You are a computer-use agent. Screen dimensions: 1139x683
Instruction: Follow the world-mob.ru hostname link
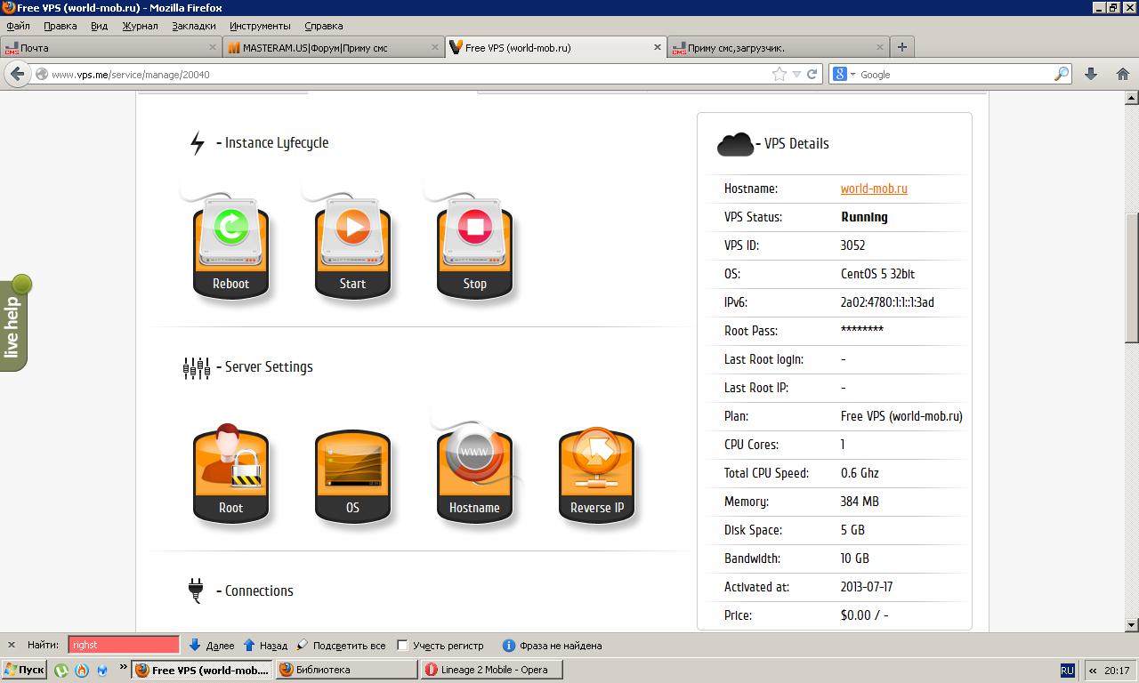pos(873,189)
